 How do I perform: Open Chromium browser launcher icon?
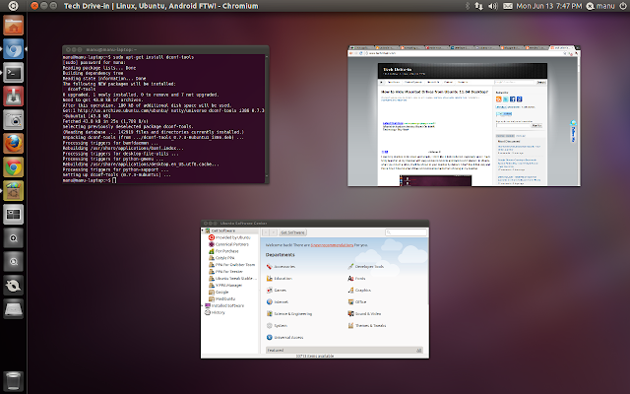coord(13,49)
